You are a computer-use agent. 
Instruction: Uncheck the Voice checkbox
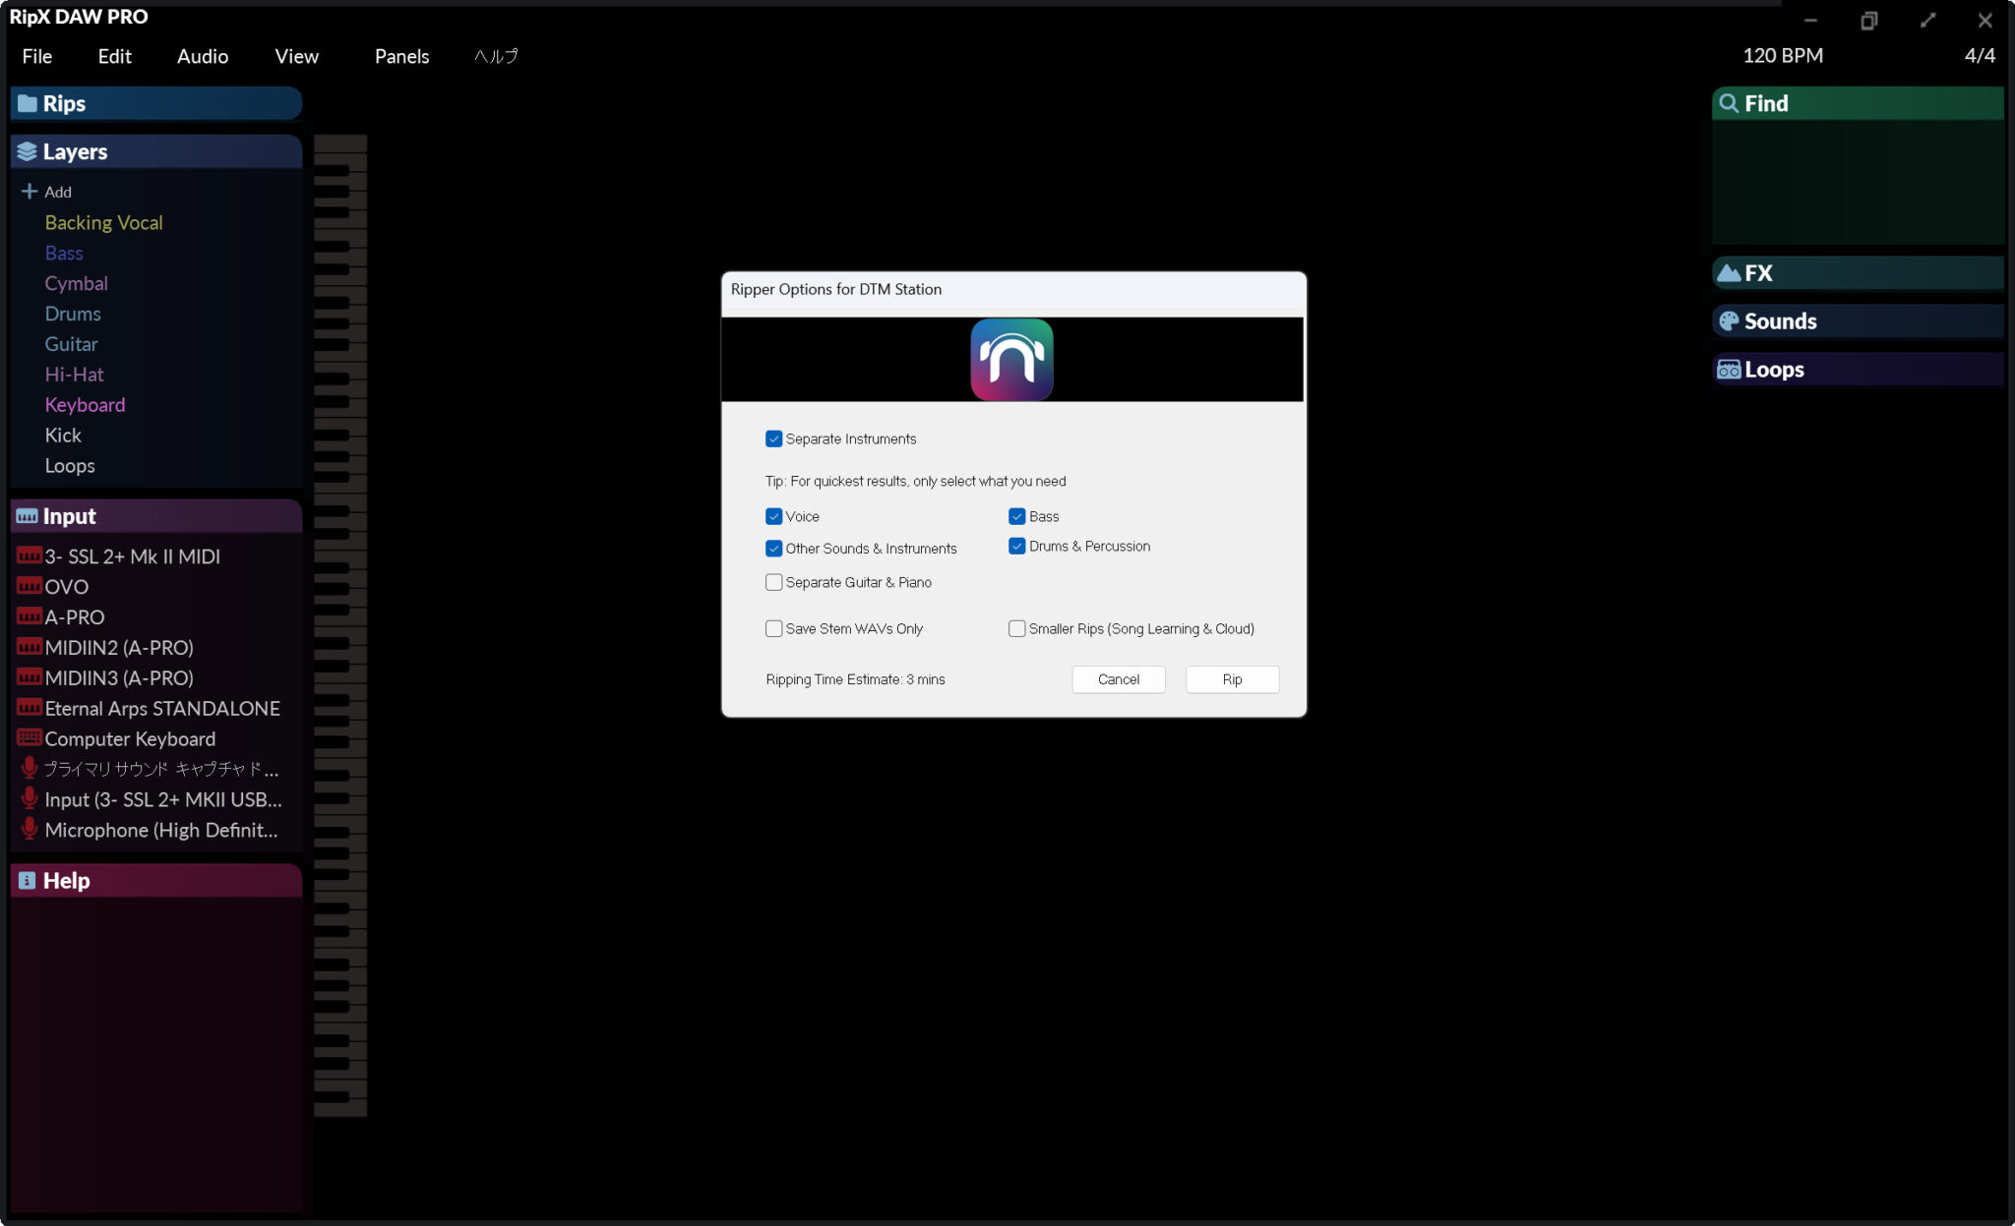click(773, 515)
